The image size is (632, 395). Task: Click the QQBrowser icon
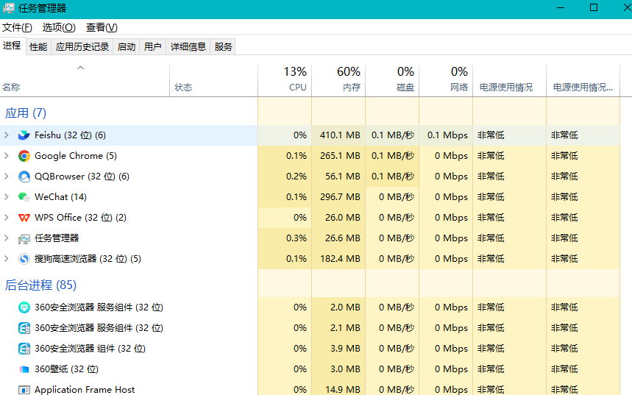point(24,177)
